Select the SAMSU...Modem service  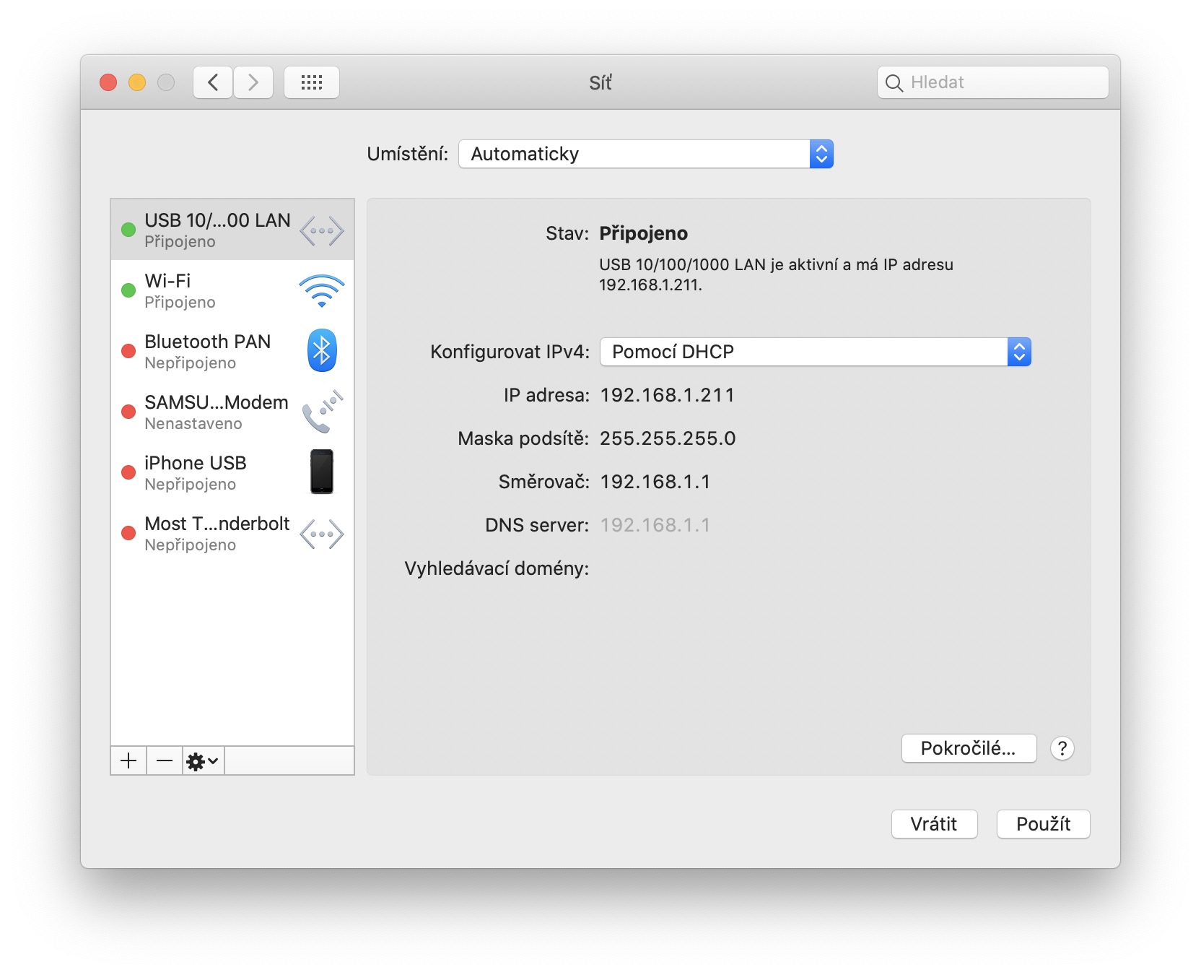(x=232, y=412)
